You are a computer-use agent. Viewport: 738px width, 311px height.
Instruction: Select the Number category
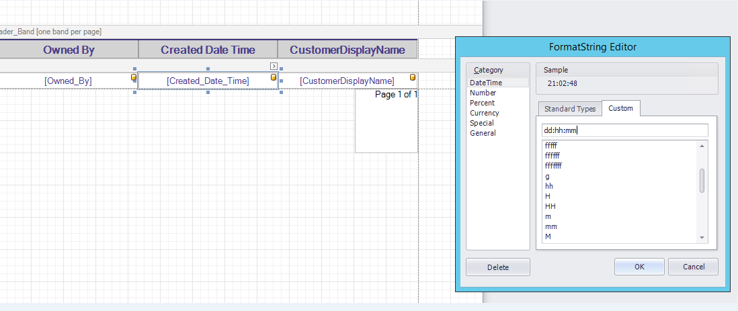click(x=483, y=93)
